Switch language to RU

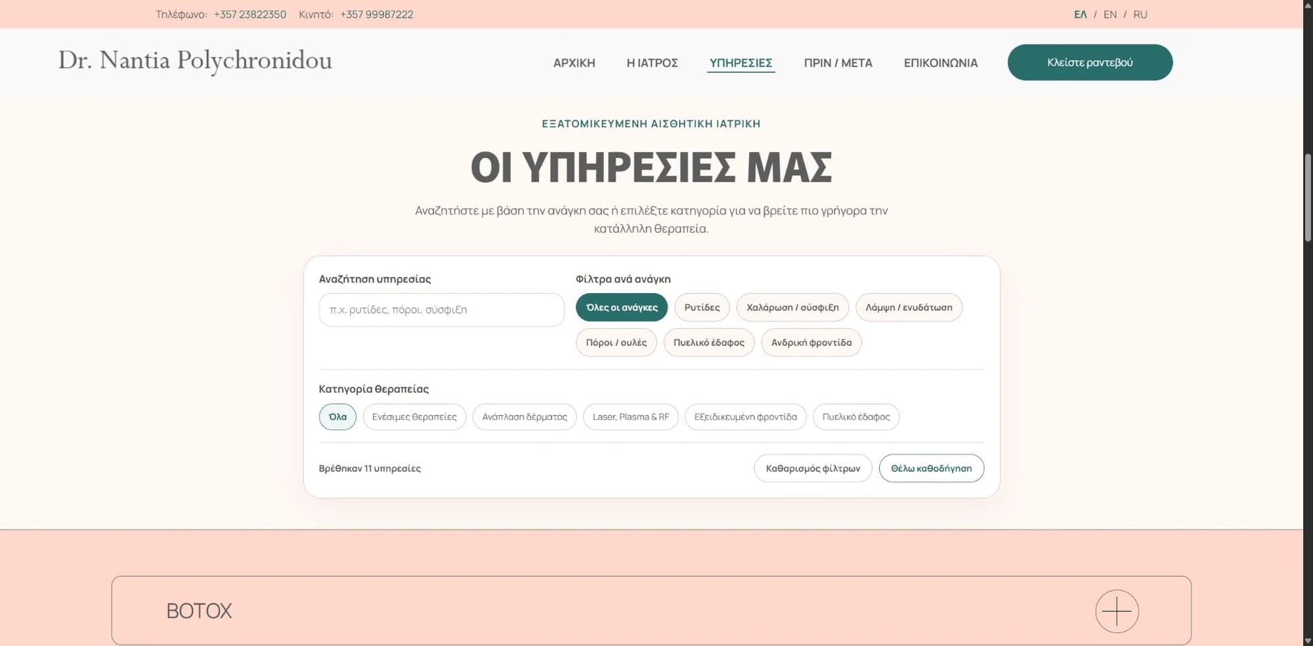click(1140, 14)
